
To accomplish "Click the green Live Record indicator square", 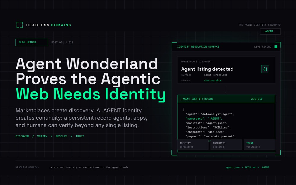I will [276, 47].
